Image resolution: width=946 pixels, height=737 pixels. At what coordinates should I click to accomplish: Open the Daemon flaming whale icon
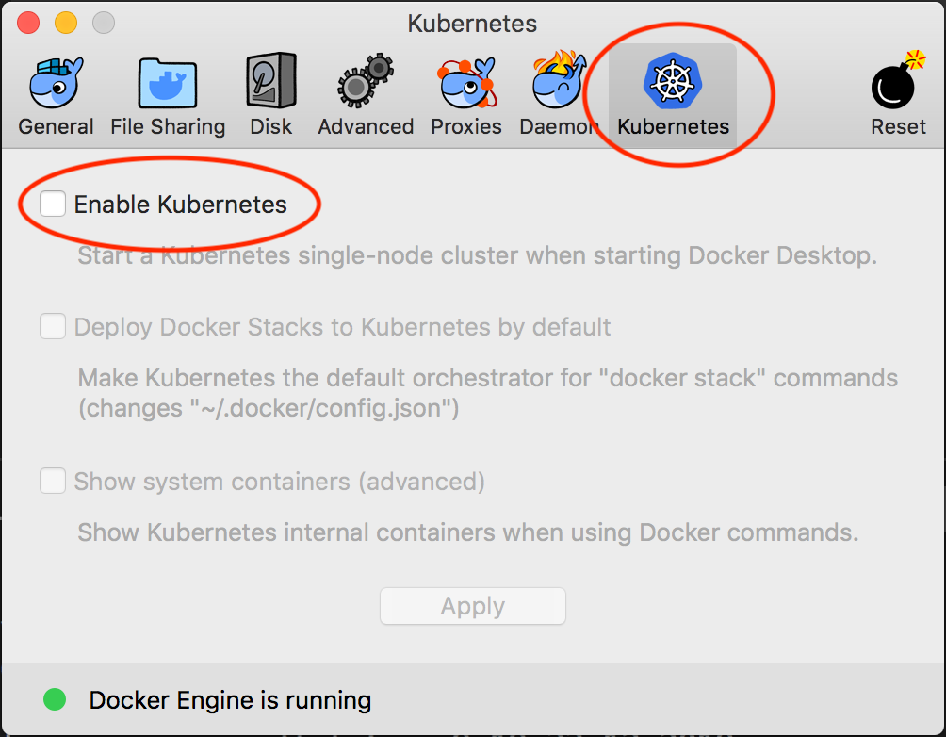coord(558,80)
